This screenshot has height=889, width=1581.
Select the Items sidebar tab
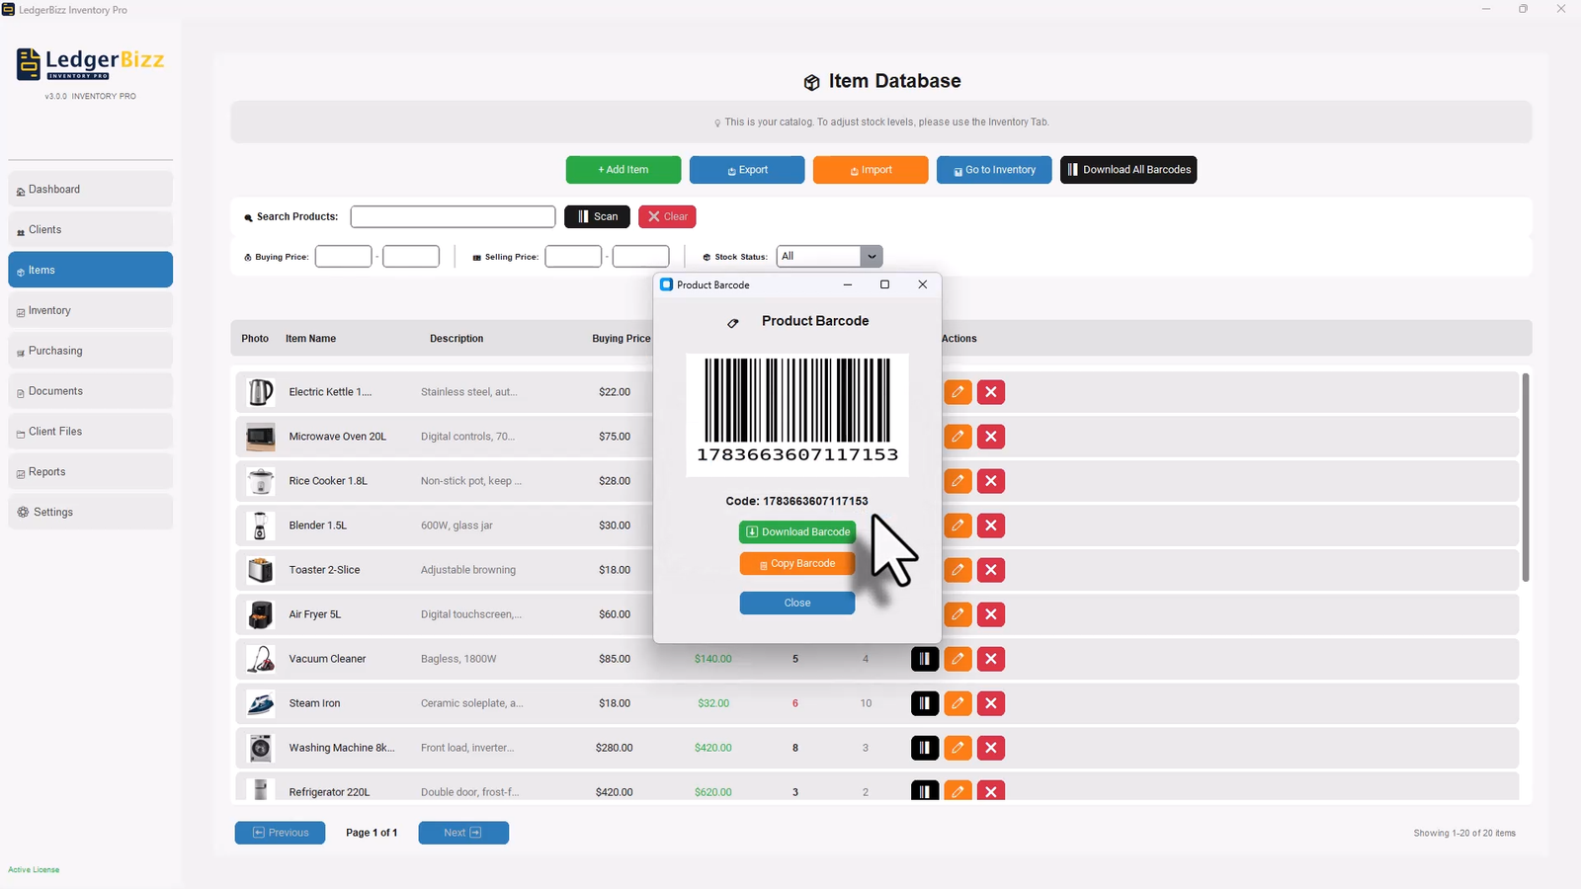[x=90, y=270]
